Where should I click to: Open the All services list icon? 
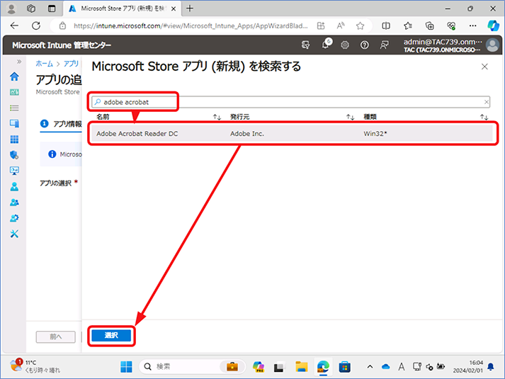click(14, 108)
